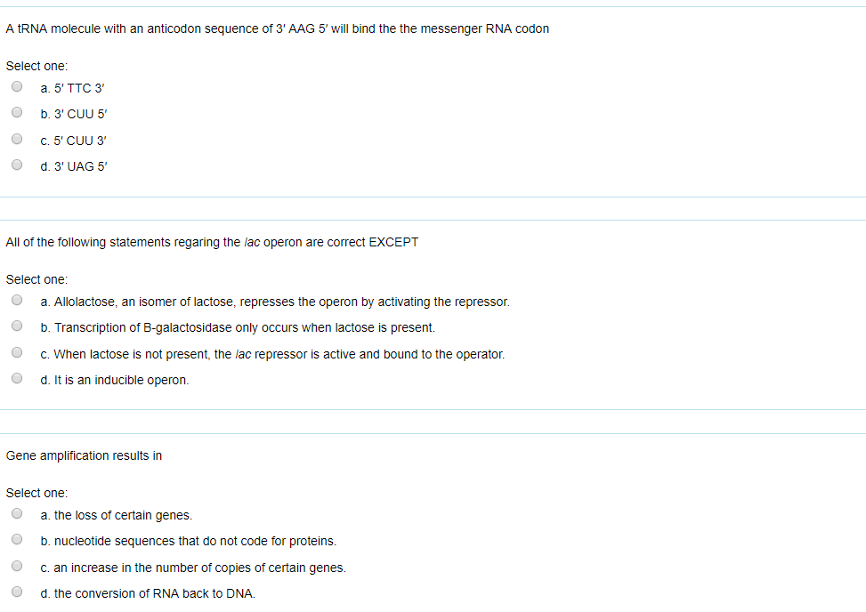866x612 pixels.
Task: Pick answer d about RNA converting to DNA
Action: point(16,590)
